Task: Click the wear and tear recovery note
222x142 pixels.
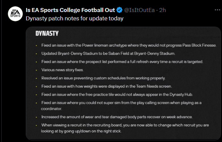Action: (x=117, y=117)
